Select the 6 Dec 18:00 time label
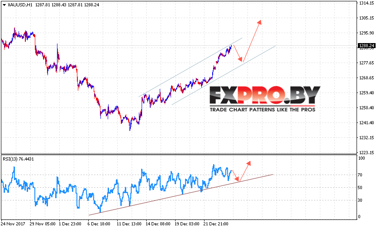Screen dimensions: 376x229 point(99,224)
